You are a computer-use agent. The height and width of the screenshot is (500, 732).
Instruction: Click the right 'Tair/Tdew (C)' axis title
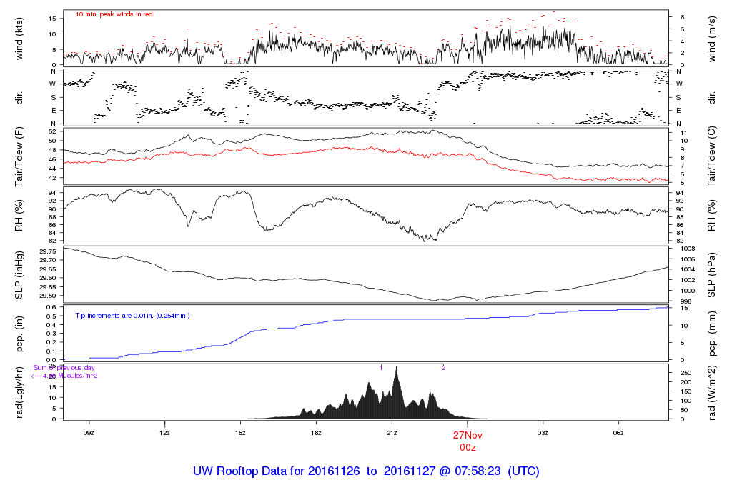click(x=711, y=156)
